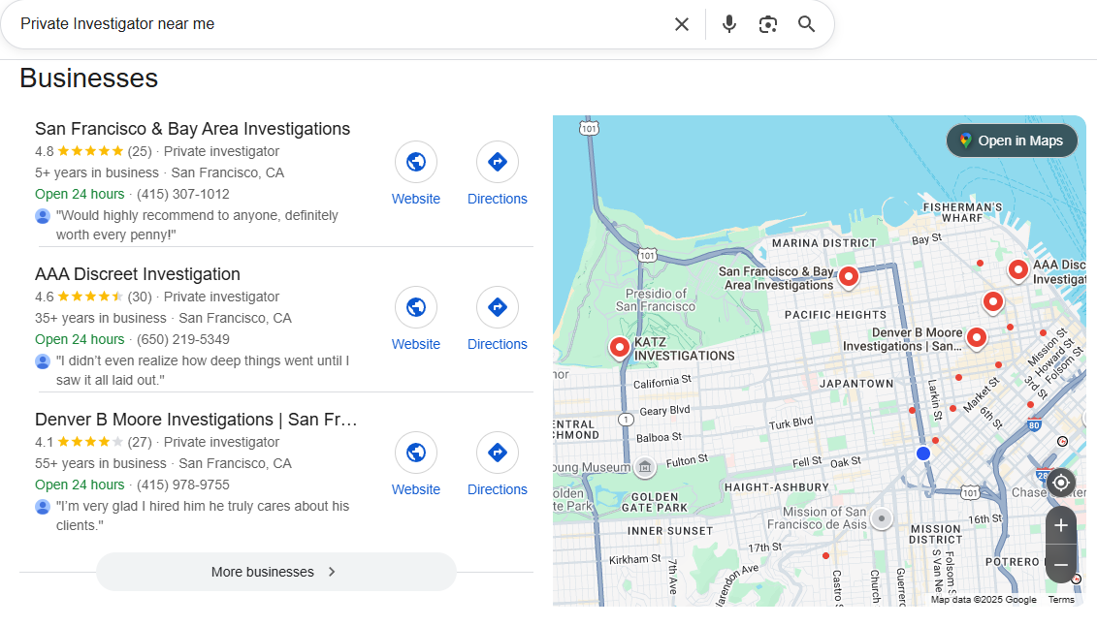Click the magnifying glass search icon
This screenshot has height=626, width=1097.
coord(807,24)
